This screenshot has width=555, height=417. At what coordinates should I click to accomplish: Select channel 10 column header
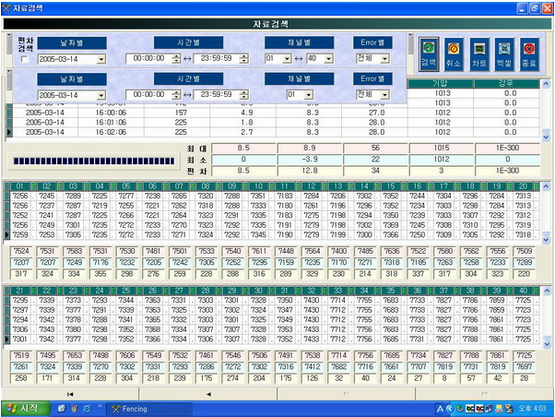click(x=258, y=186)
